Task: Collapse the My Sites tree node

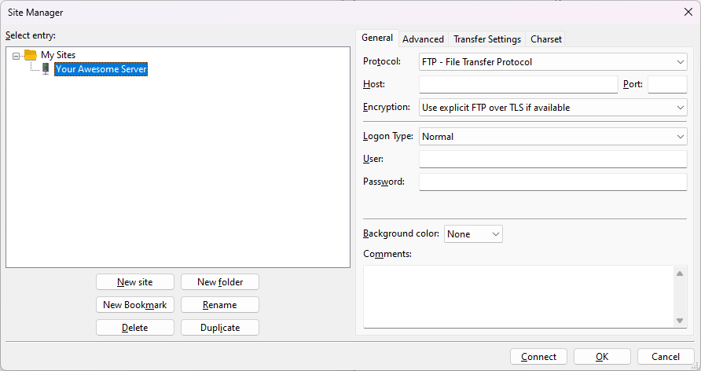Action: [x=17, y=56]
